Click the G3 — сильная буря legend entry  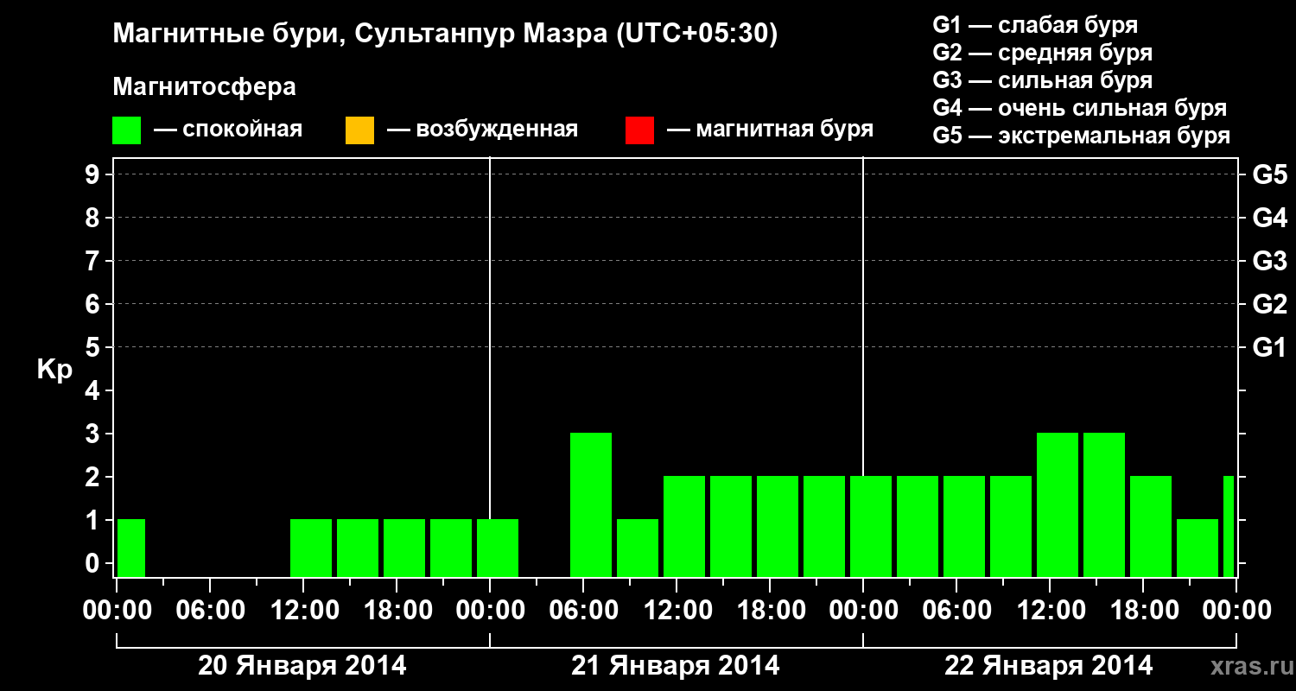pyautogui.click(x=1043, y=80)
